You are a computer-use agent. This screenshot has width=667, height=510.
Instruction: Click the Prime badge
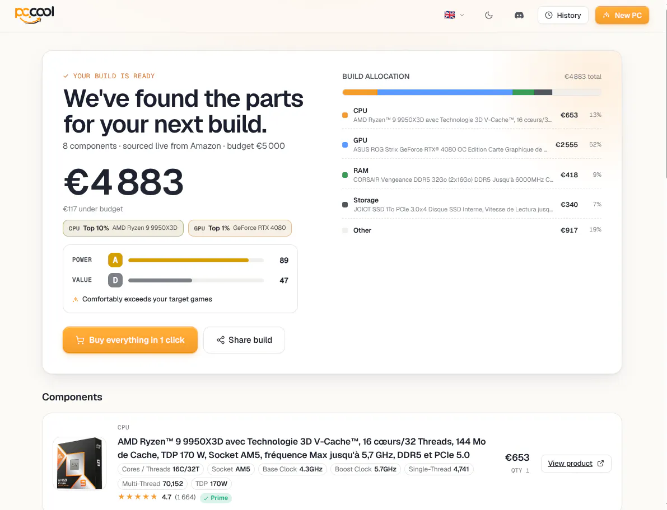[x=216, y=498]
